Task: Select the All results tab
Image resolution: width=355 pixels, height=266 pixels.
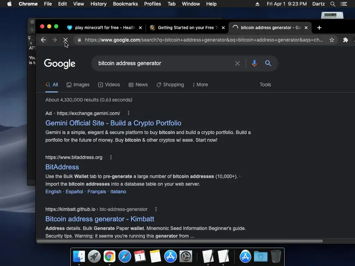Action: tap(52, 85)
